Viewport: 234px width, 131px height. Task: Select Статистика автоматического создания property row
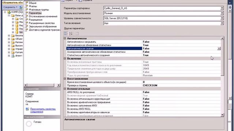[x=143, y=55]
